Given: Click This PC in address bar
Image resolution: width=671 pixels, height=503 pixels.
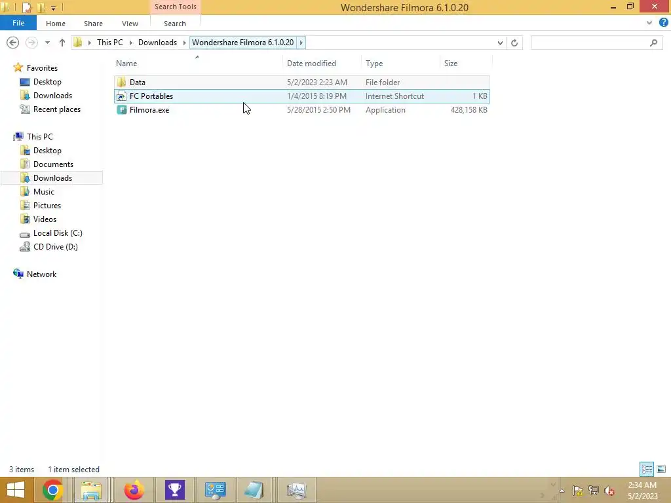Looking at the screenshot, I should coord(110,43).
